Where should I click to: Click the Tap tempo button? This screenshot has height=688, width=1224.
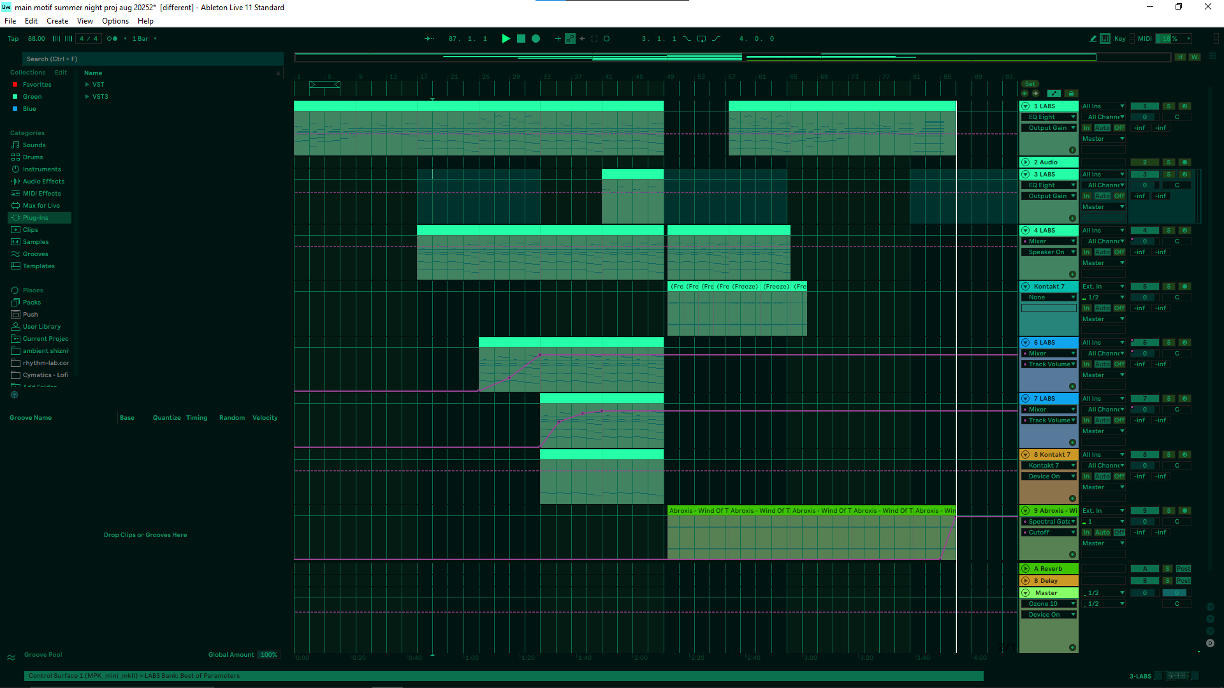(x=13, y=39)
